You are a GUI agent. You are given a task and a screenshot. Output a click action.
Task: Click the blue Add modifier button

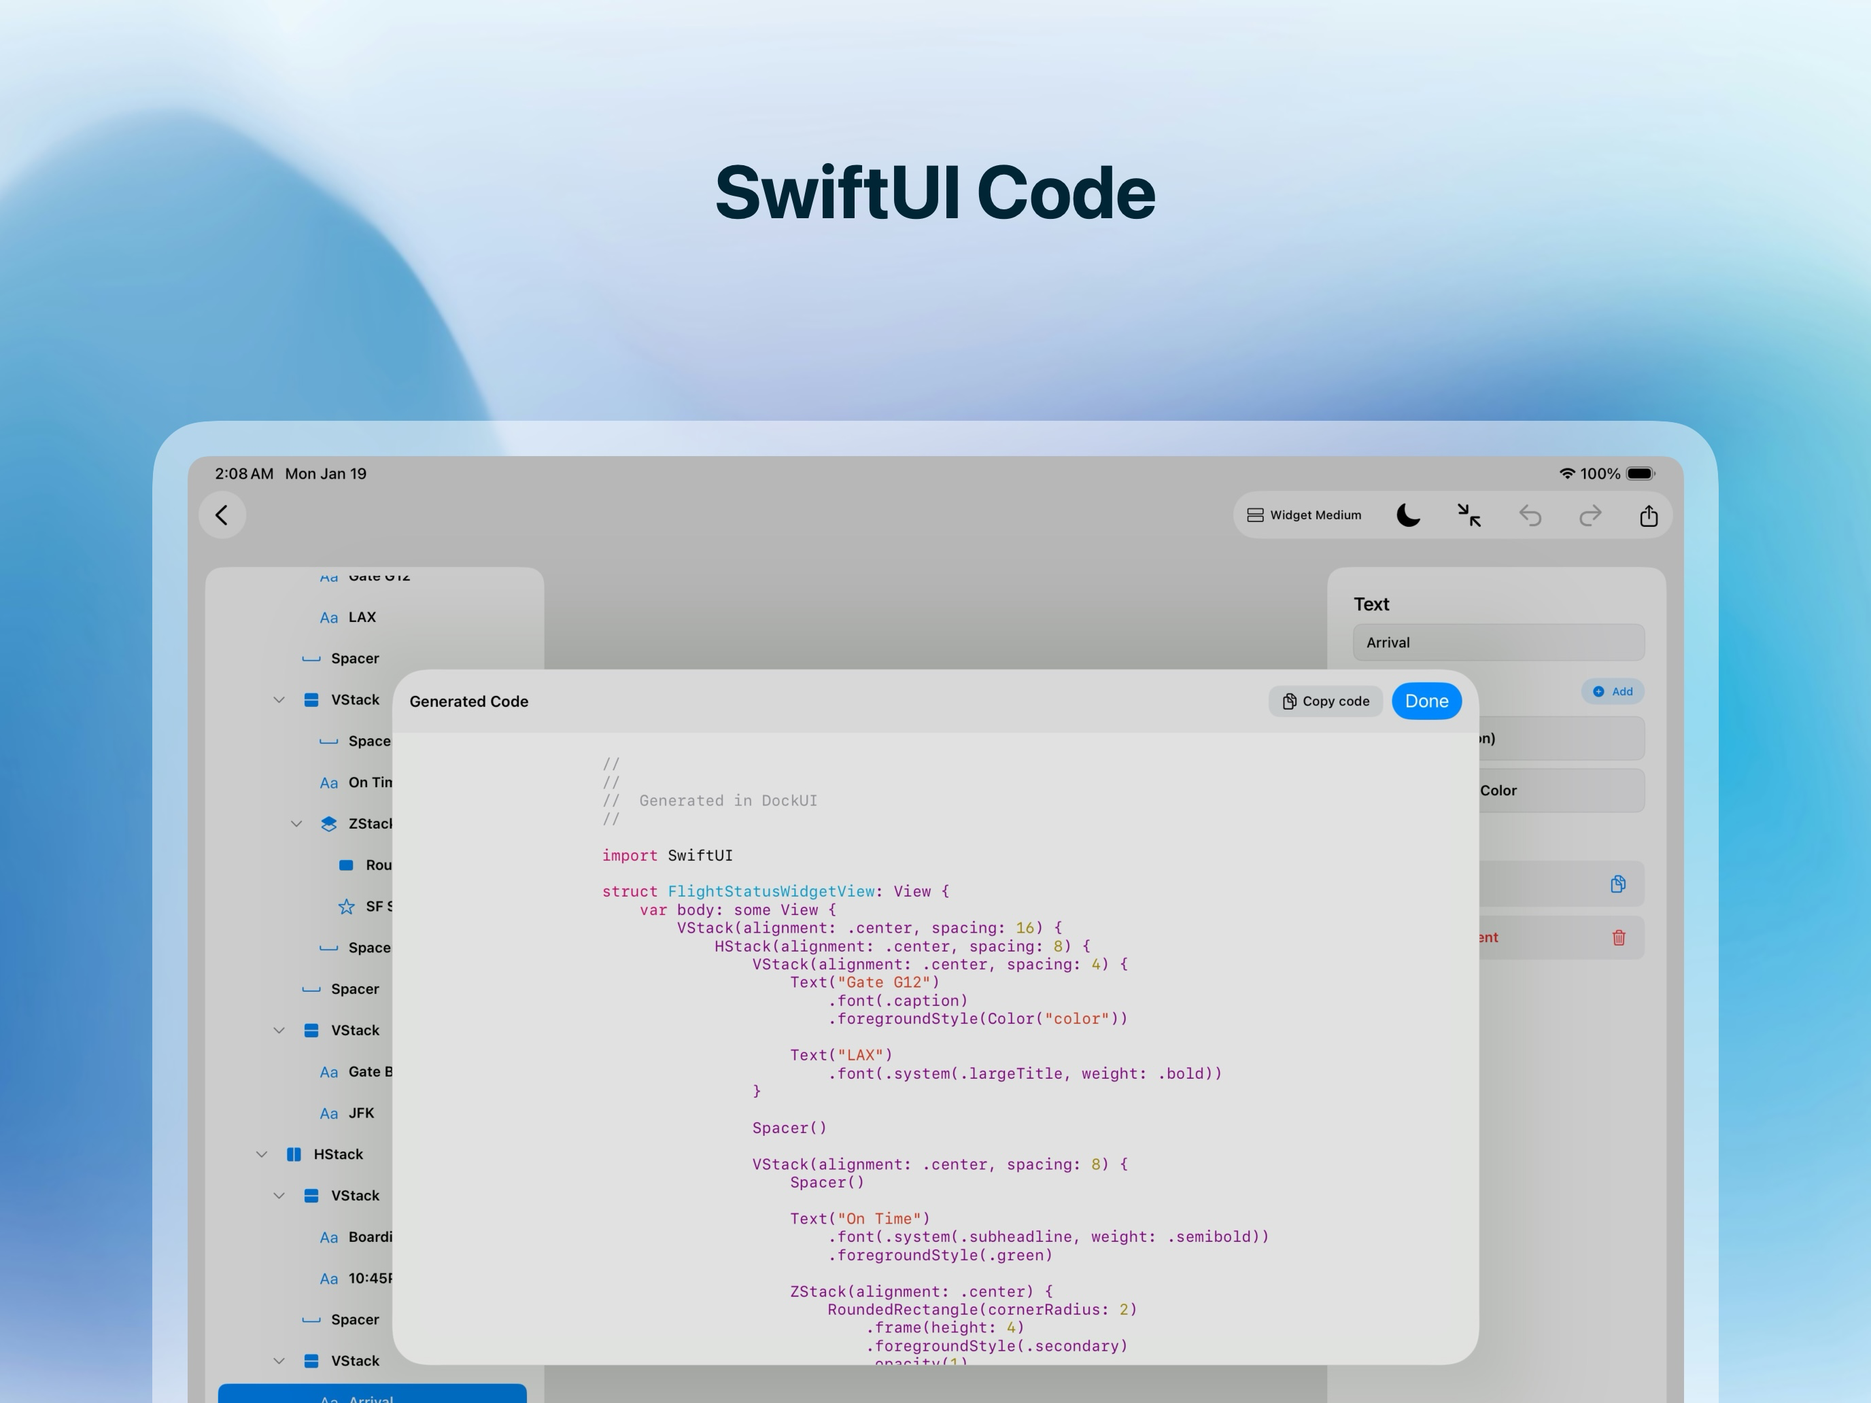1612,691
